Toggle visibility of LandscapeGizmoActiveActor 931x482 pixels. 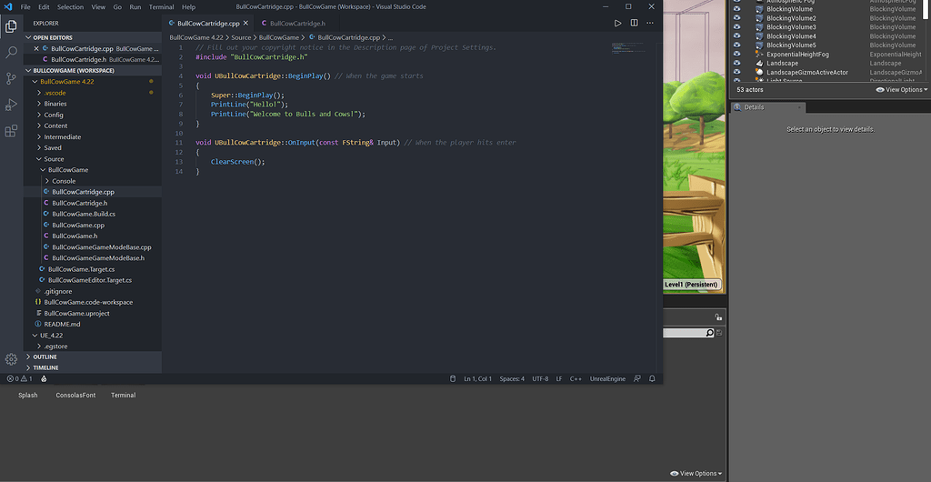(736, 72)
